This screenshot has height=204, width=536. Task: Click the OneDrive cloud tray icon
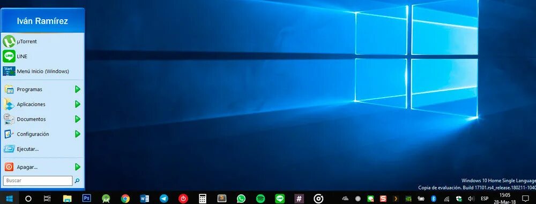pos(345,199)
